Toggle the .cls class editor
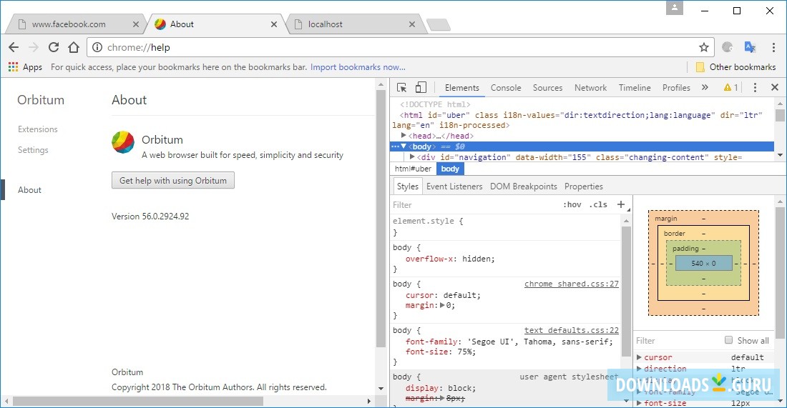This screenshot has height=408, width=787. coord(598,204)
